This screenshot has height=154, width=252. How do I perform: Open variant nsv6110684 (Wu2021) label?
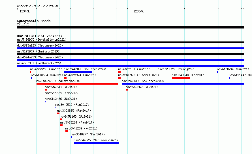[x=47, y=75]
